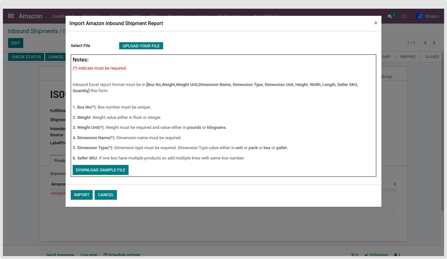This screenshot has width=447, height=259.
Task: Click the Check Status button
Action: [x=26, y=57]
